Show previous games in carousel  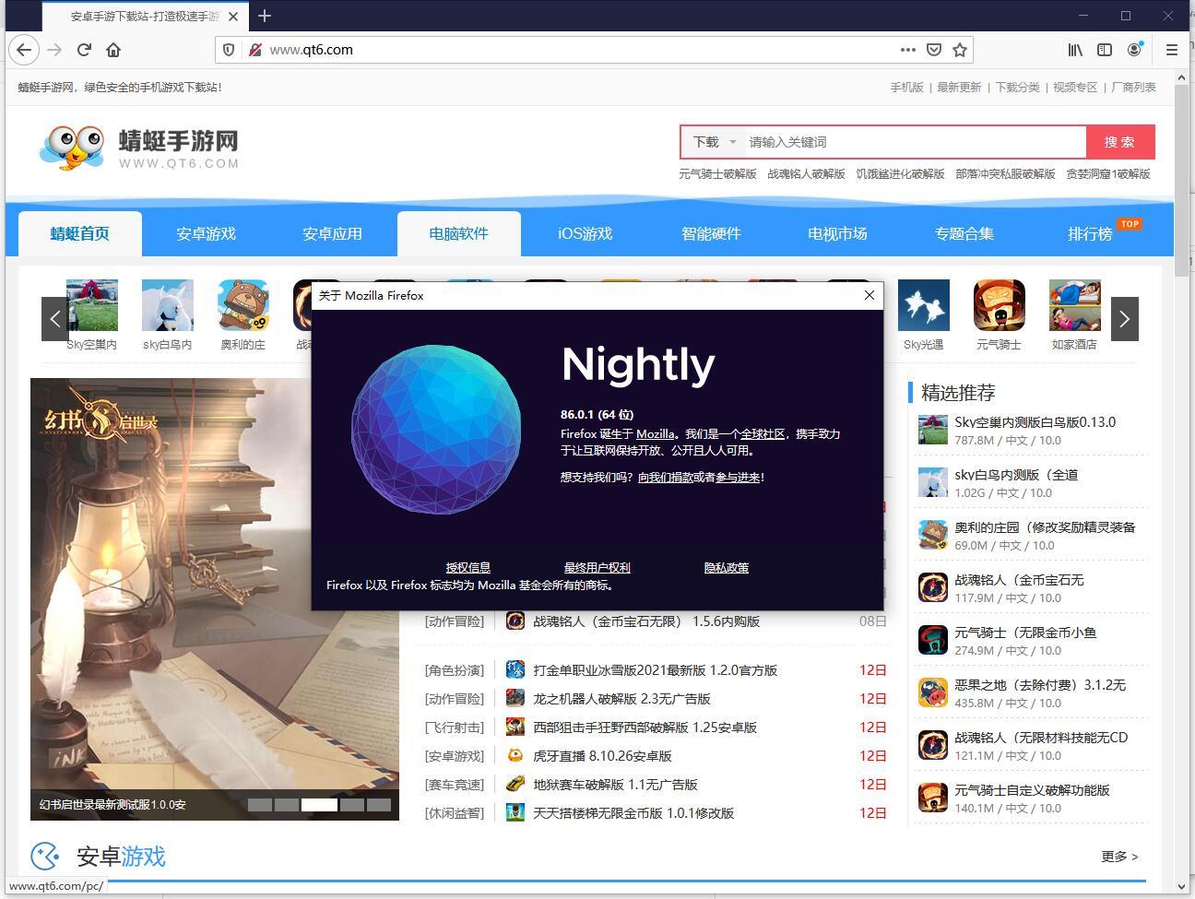tap(55, 319)
